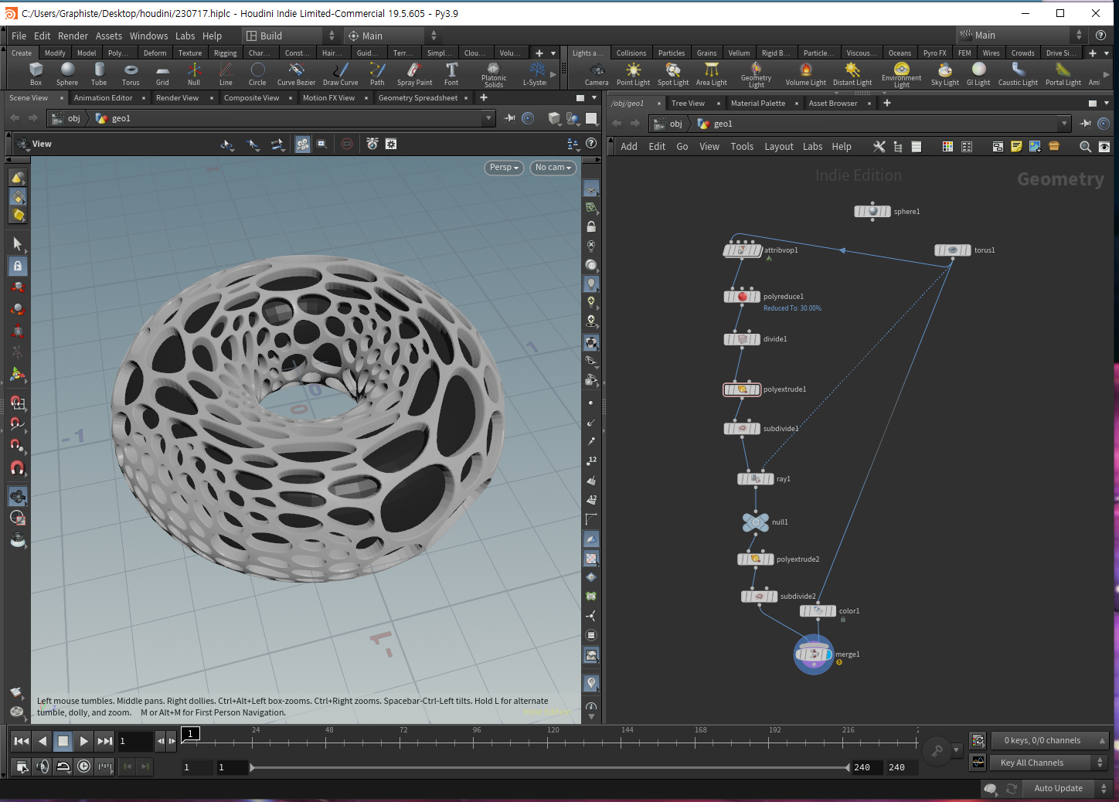Toggle audio playback speaker icon
This screenshot has height=802, width=1119.
click(43, 766)
